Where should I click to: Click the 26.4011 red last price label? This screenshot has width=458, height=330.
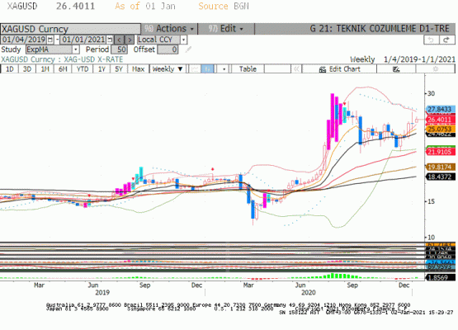pyautogui.click(x=441, y=120)
